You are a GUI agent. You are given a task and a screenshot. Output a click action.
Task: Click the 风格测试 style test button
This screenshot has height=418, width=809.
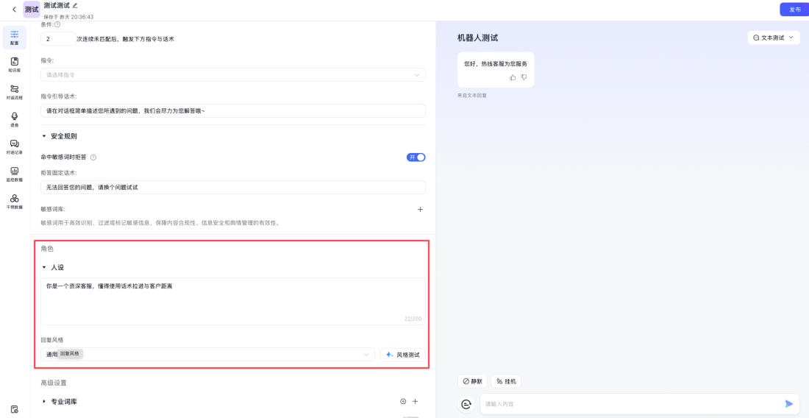(402, 355)
